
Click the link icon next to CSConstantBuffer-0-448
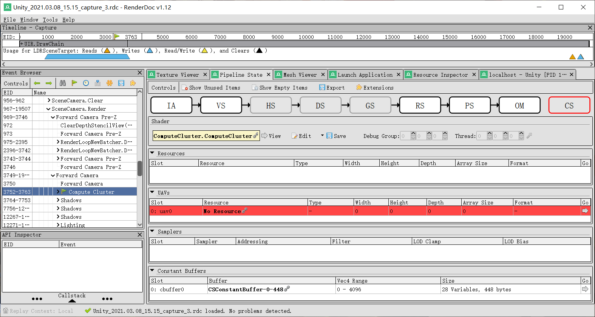287,289
